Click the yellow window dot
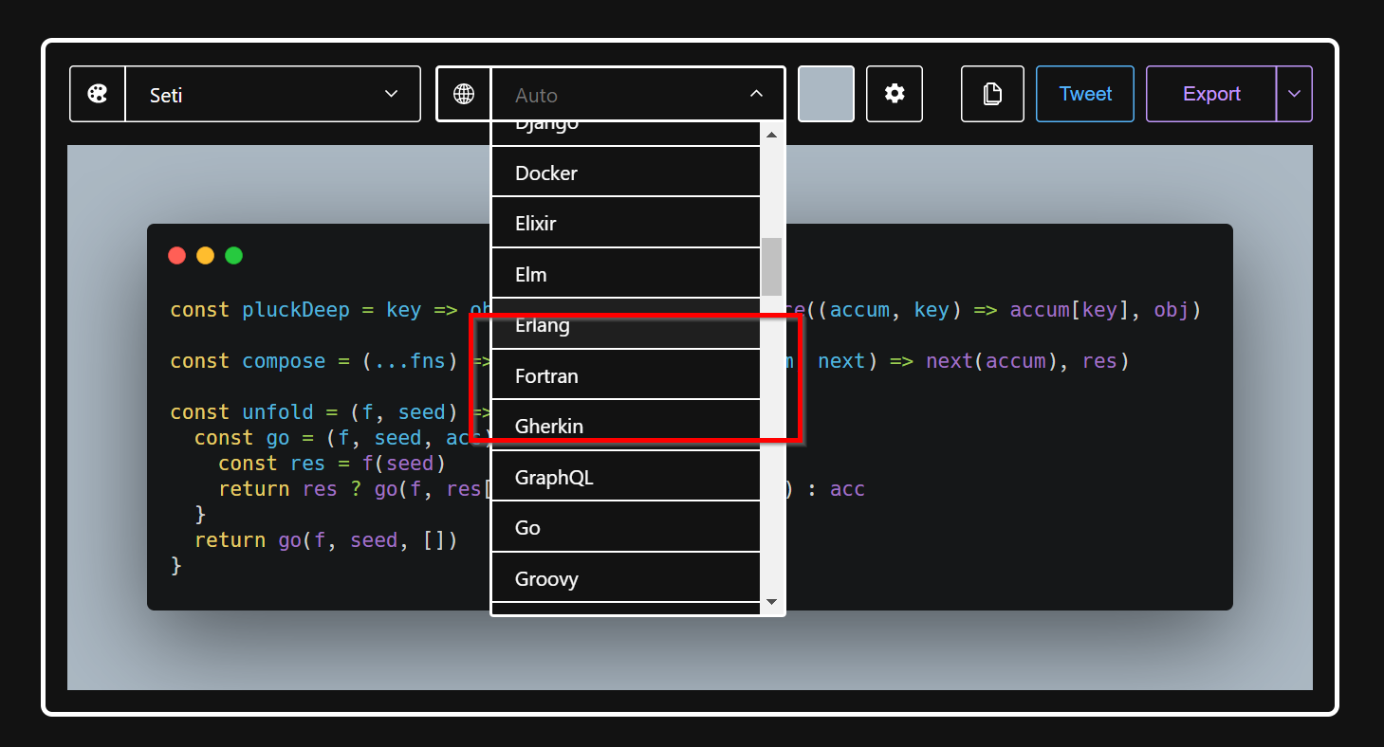Image resolution: width=1384 pixels, height=747 pixels. [x=205, y=255]
